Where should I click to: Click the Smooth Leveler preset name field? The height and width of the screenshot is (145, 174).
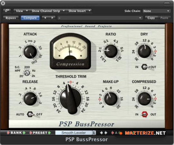[x=74, y=133]
